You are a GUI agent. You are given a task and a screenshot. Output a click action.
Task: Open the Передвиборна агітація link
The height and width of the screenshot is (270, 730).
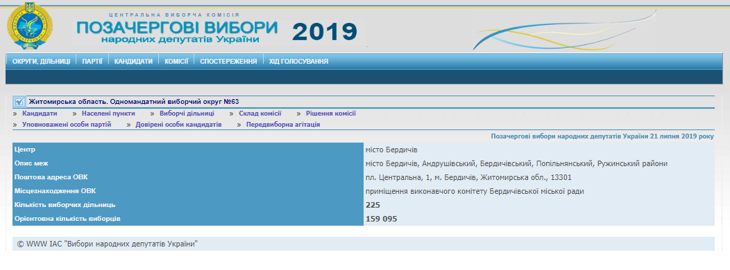click(x=283, y=125)
